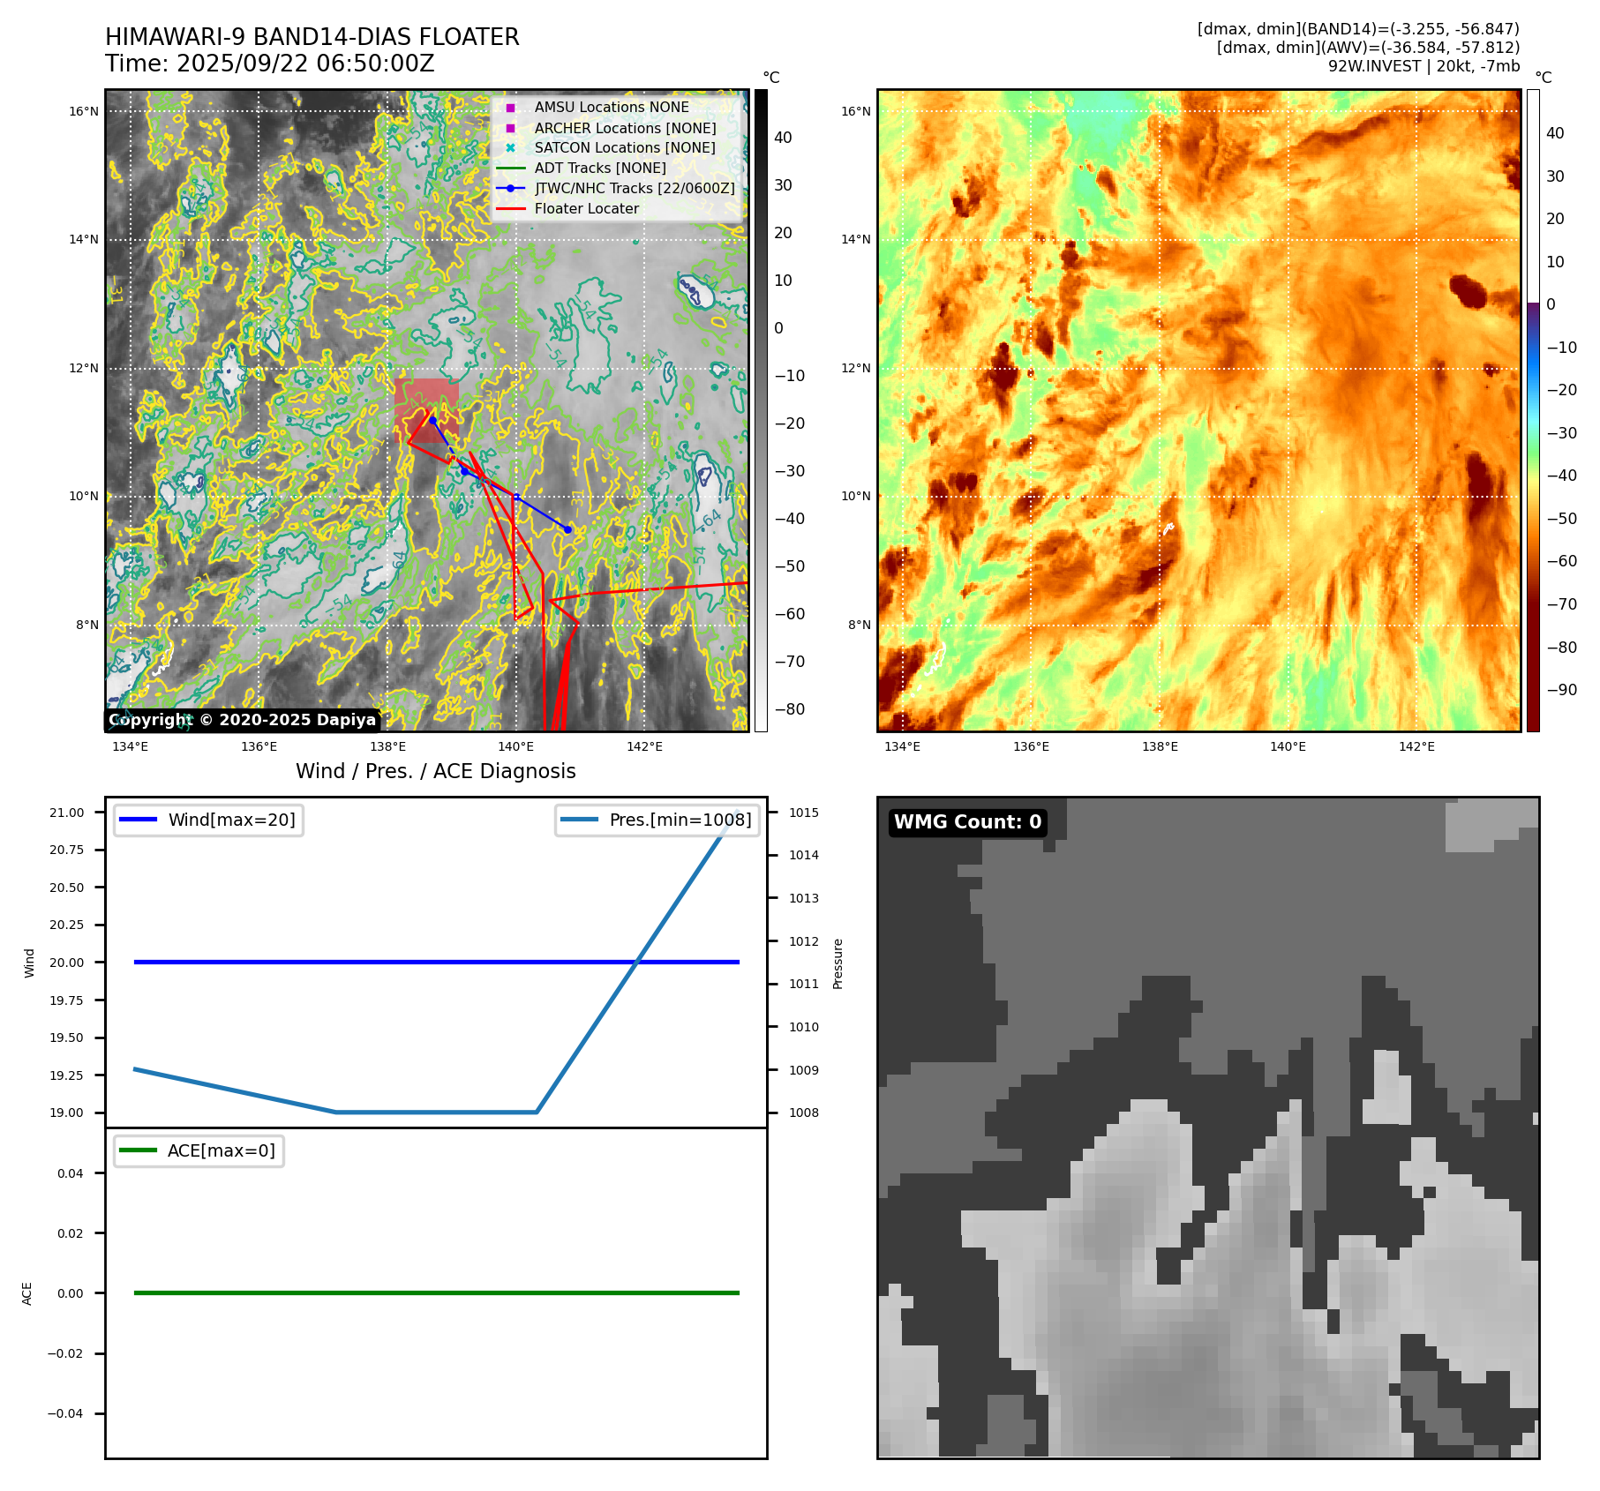Click the '140°E' label under left map

(x=515, y=746)
